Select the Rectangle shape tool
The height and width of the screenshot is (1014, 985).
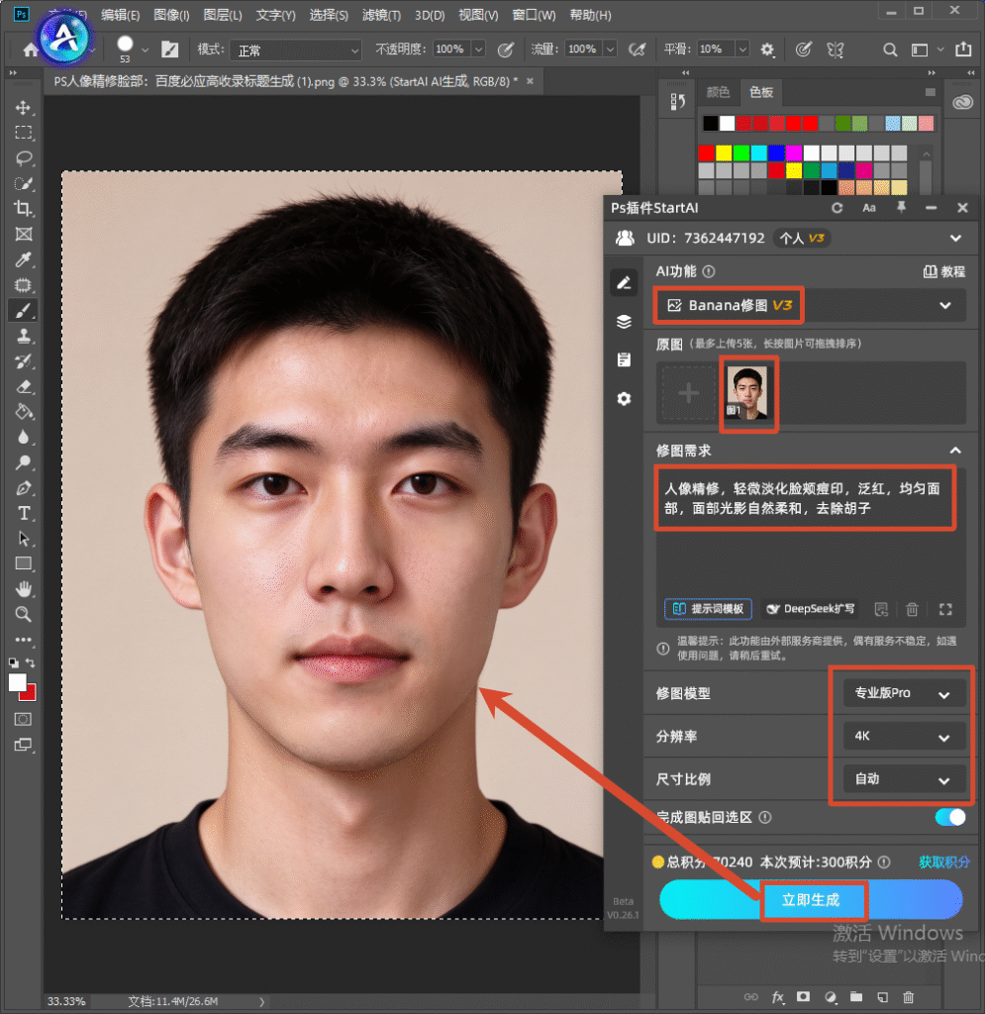[24, 563]
